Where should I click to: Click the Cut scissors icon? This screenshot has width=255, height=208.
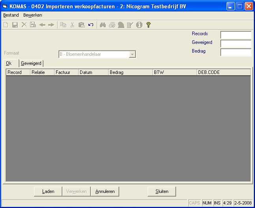coord(72,25)
